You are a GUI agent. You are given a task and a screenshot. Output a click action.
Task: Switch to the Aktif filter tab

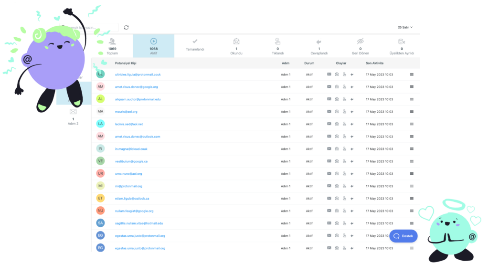153,46
